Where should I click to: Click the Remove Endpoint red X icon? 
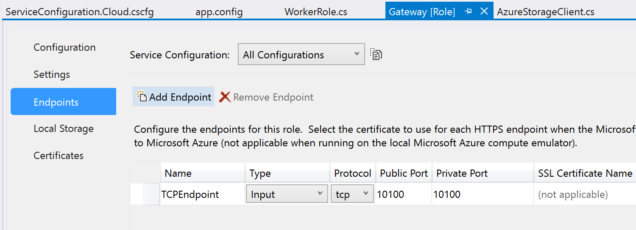225,97
